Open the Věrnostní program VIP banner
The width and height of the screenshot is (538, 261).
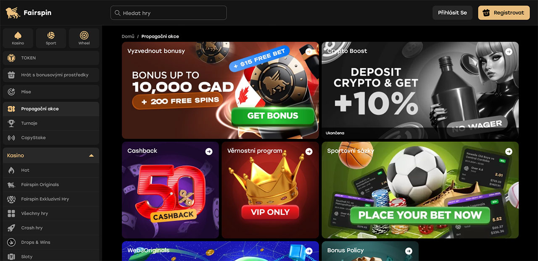tap(270, 190)
